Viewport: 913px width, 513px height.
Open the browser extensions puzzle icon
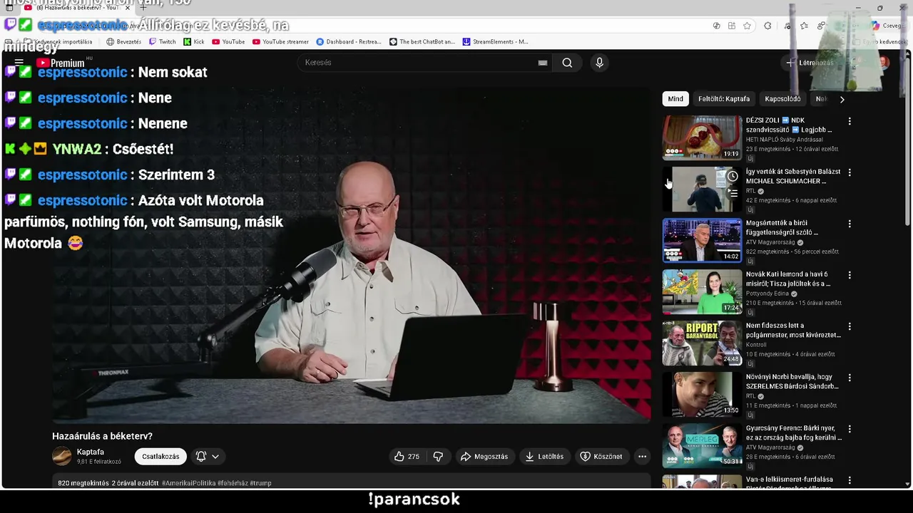click(x=767, y=26)
